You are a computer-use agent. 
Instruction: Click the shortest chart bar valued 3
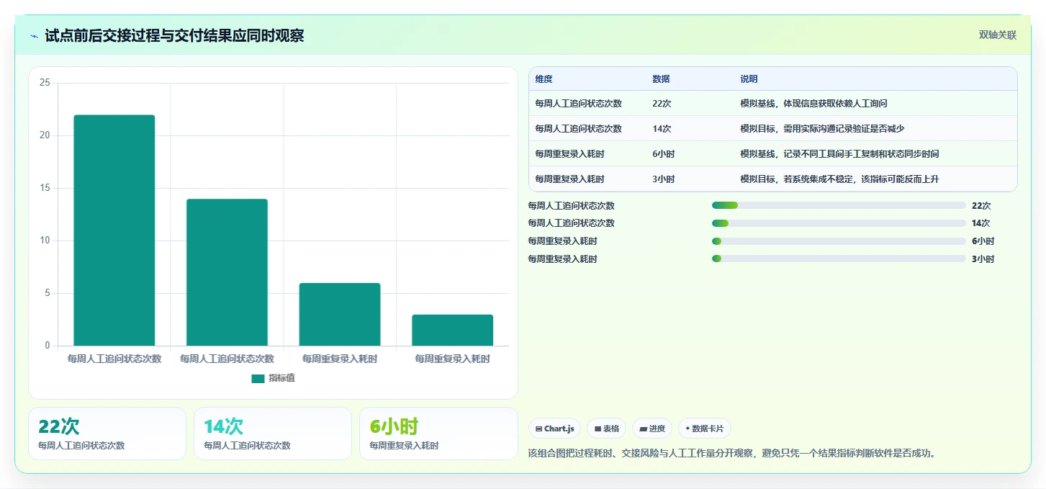[453, 330]
